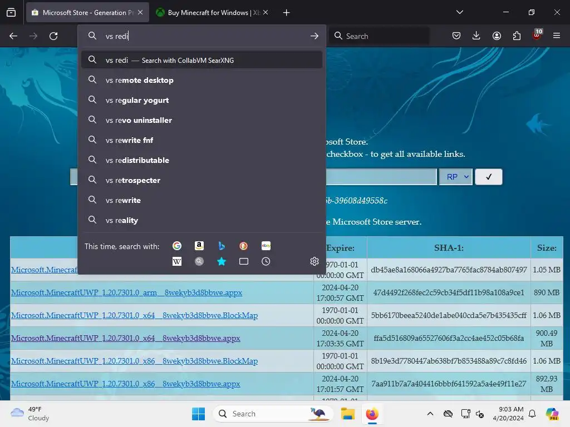Search this time with eBay

coord(266,246)
